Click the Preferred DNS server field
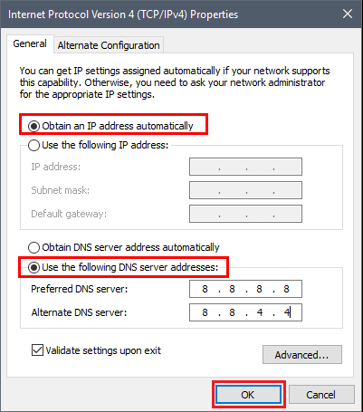 [x=245, y=289]
